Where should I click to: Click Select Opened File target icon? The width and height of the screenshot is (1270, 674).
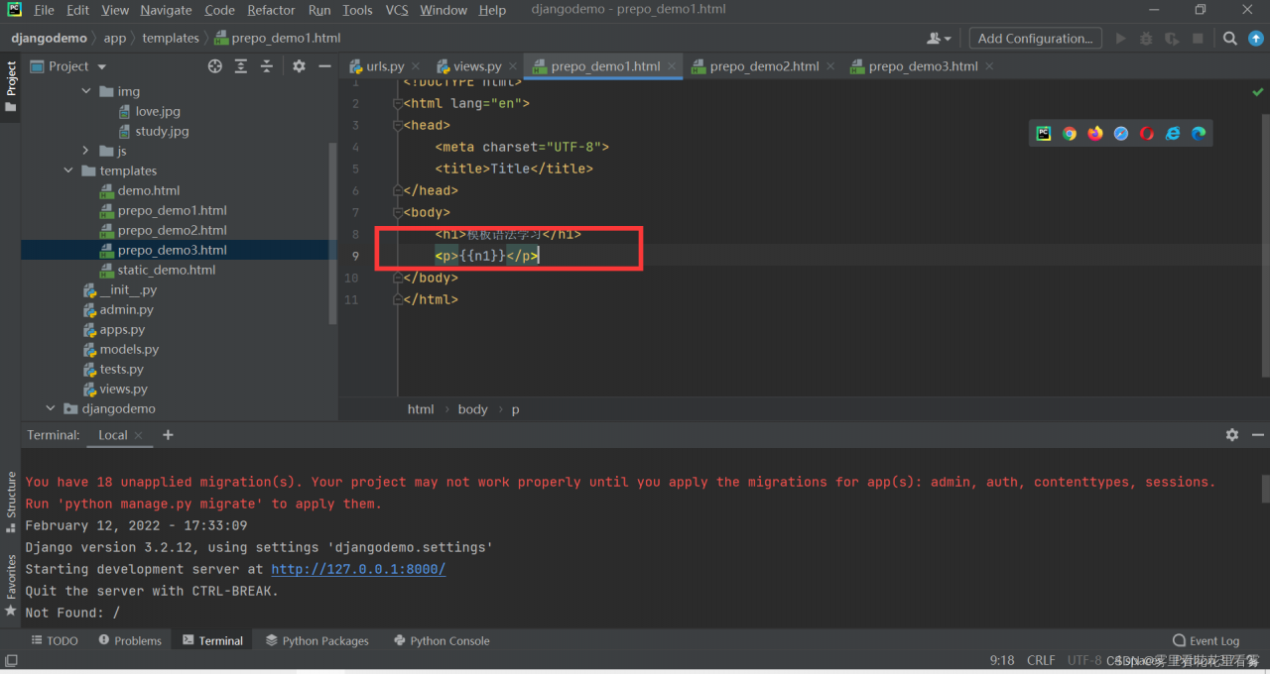(x=215, y=66)
